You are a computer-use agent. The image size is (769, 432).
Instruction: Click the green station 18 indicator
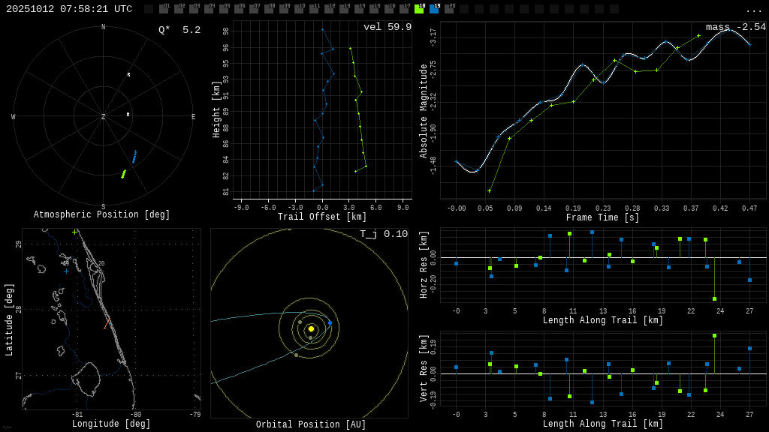click(x=419, y=9)
